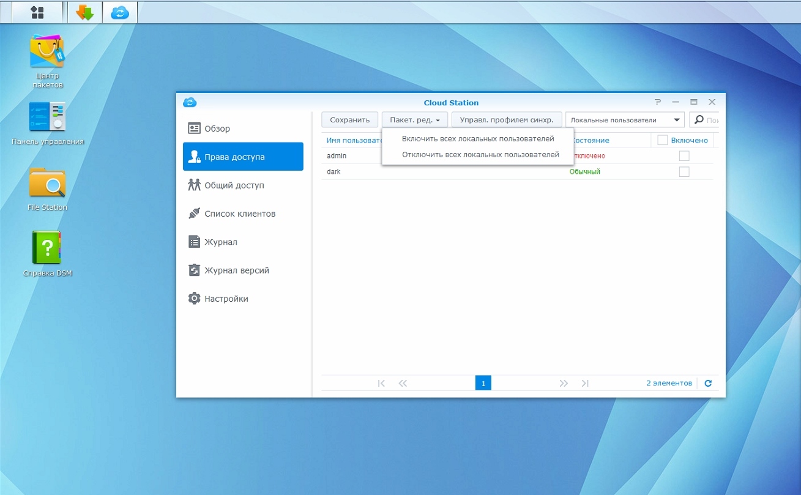This screenshot has width=801, height=495.
Task: Open Справка DSM help icon
Action: (47, 254)
